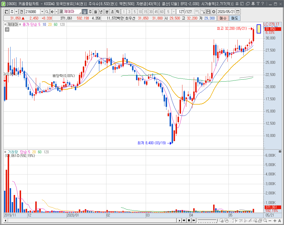This screenshot has width=284, height=225.
Task: Select the tick 틱 chart period
Action: 118,12
